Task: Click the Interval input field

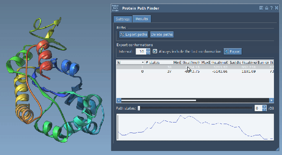Action: (x=141, y=51)
